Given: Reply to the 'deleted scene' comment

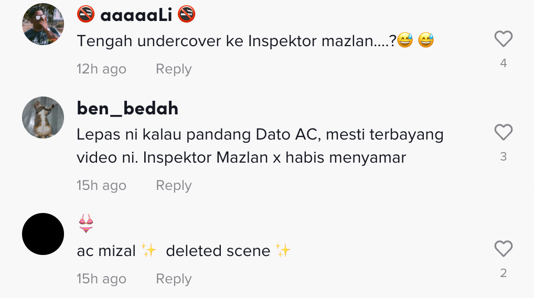Looking at the screenshot, I should (x=174, y=279).
